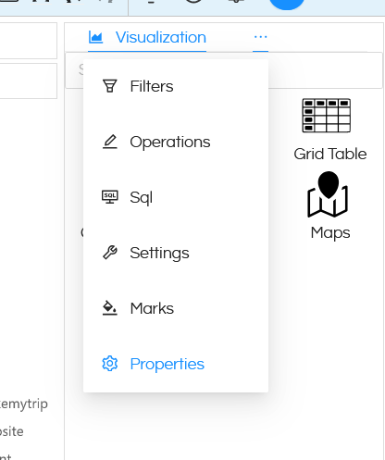Click the Marks paint bucket icon
385x460 pixels.
[x=110, y=308]
